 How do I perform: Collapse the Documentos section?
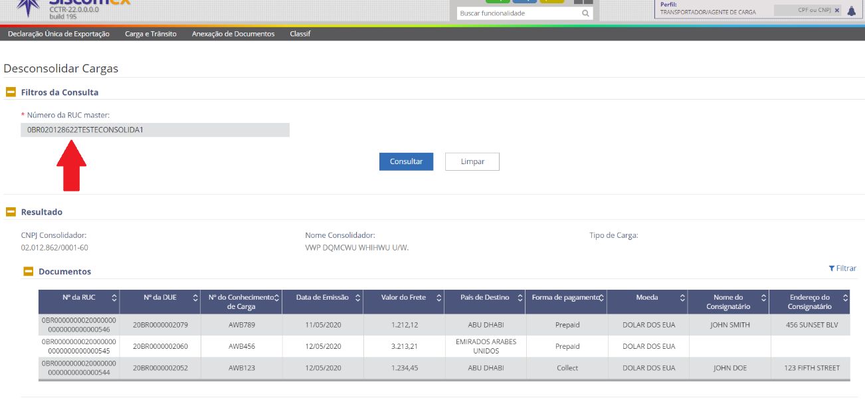pyautogui.click(x=29, y=271)
